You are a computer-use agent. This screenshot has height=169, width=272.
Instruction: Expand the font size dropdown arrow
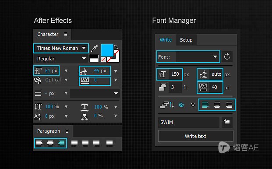pyautogui.click(x=66, y=71)
